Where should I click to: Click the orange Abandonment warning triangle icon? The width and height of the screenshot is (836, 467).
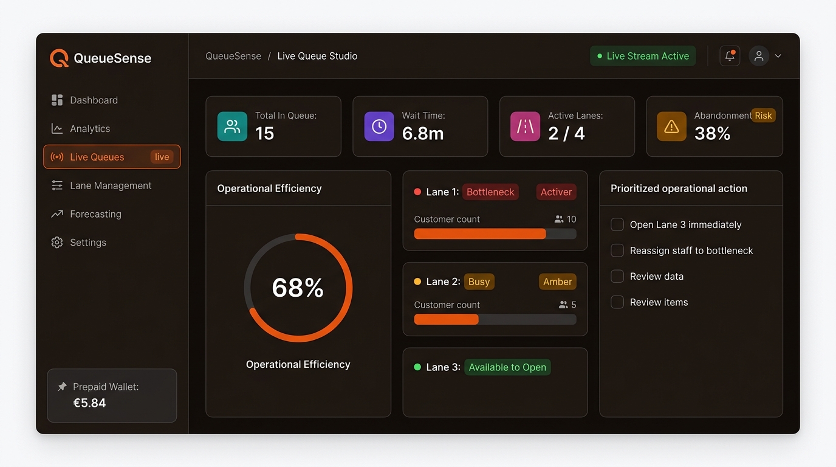point(671,126)
